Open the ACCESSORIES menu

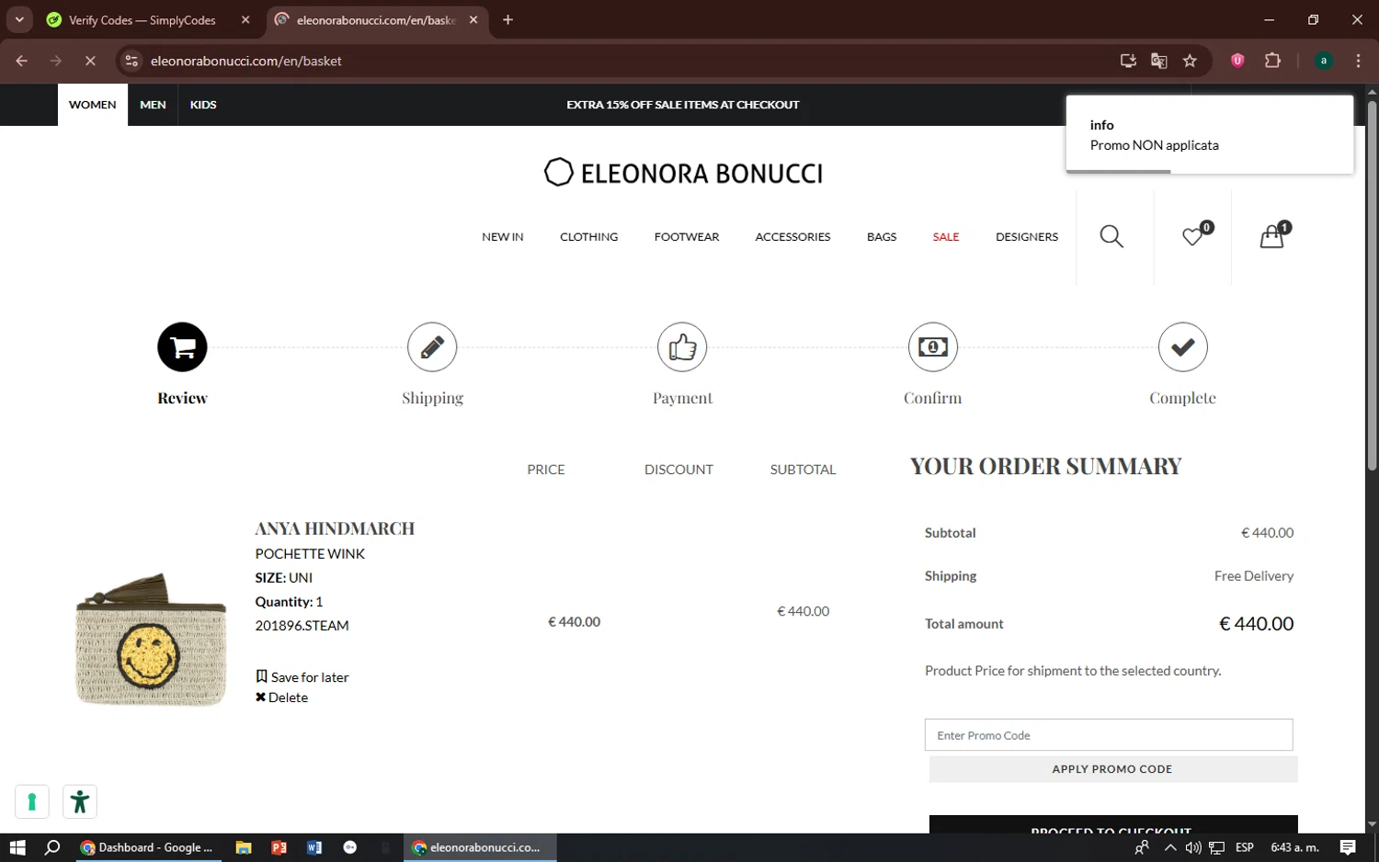point(792,237)
